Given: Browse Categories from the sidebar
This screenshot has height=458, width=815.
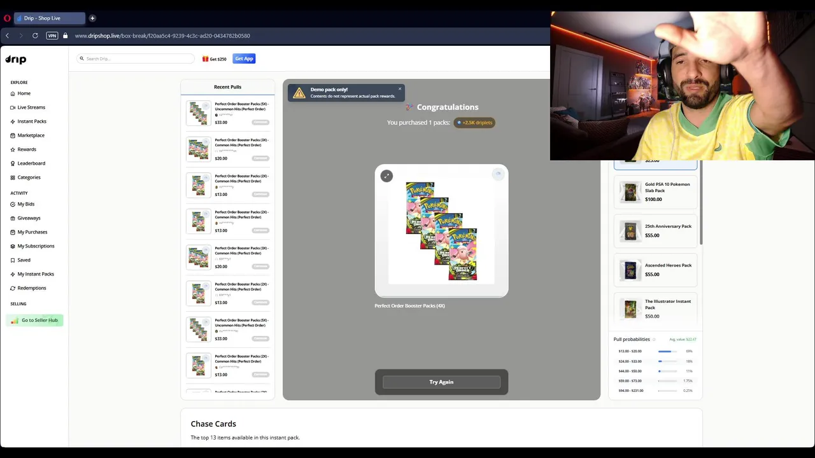Looking at the screenshot, I should (x=25, y=177).
